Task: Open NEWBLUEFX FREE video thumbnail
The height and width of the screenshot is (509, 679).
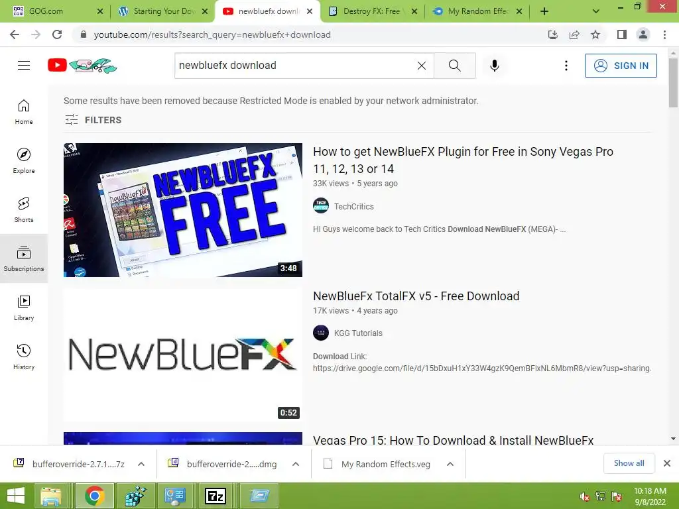Action: [183, 210]
